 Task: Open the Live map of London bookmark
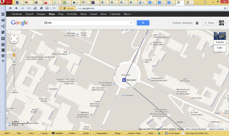click(196, 133)
